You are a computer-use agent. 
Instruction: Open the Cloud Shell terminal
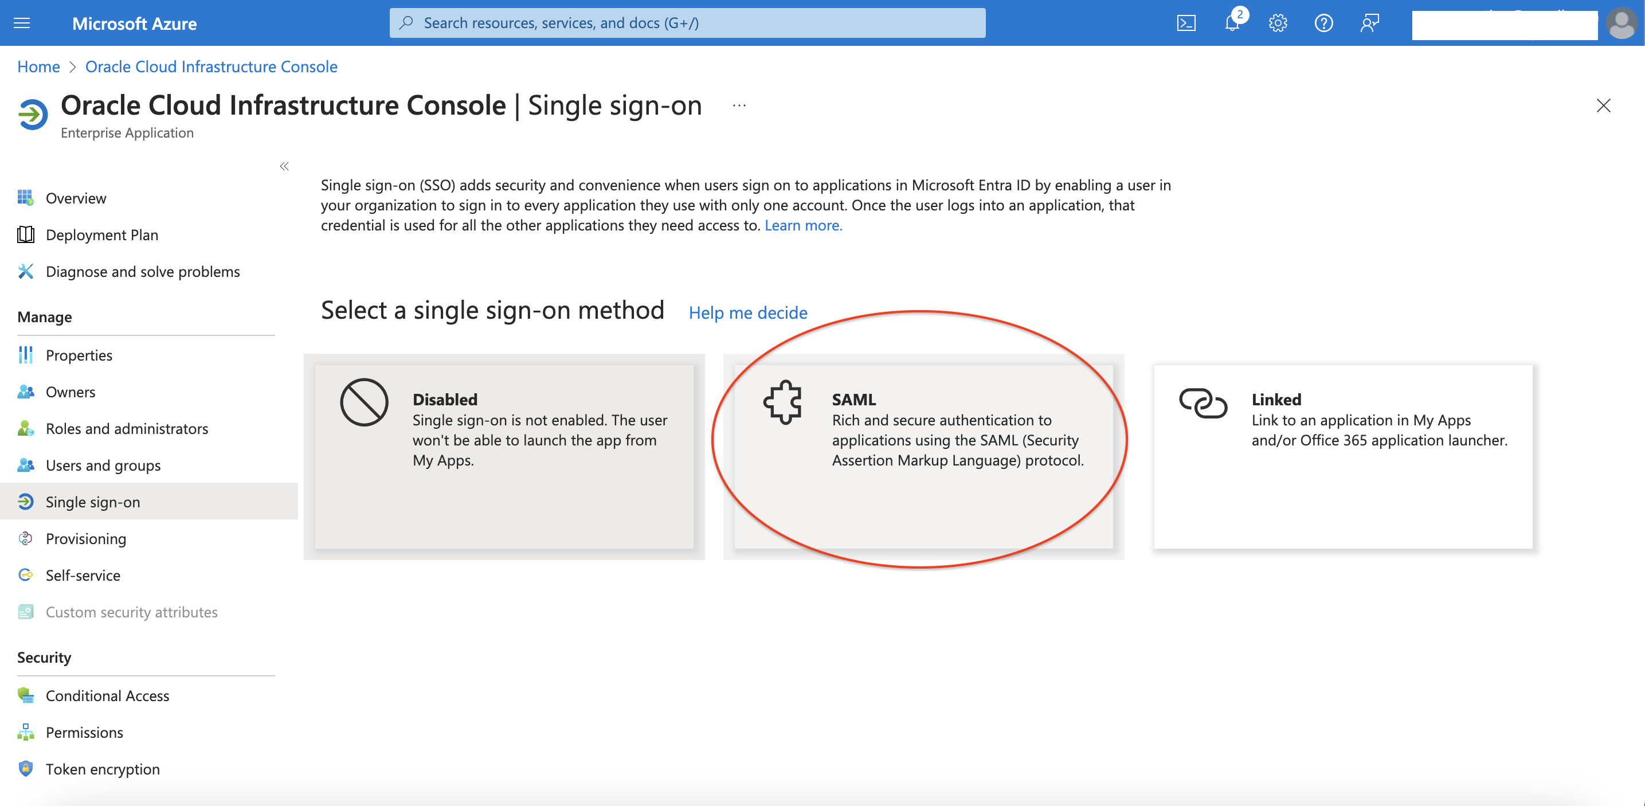[x=1186, y=22]
